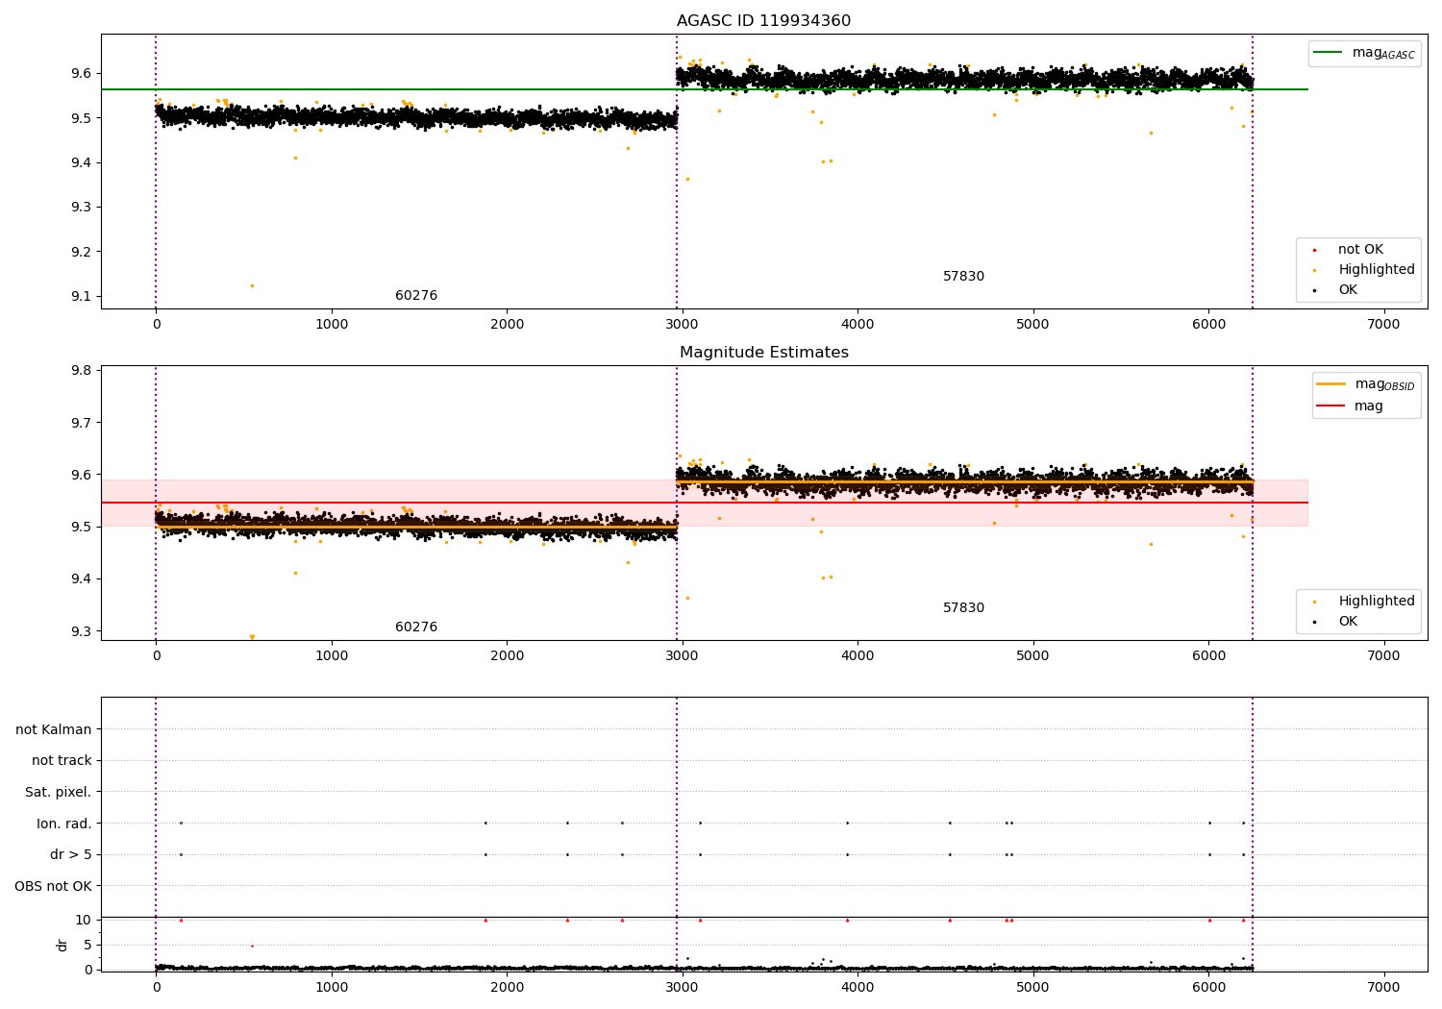The height and width of the screenshot is (1009, 1442).
Task: Click the 7000 tick under the bottom plot
Action: (1384, 987)
